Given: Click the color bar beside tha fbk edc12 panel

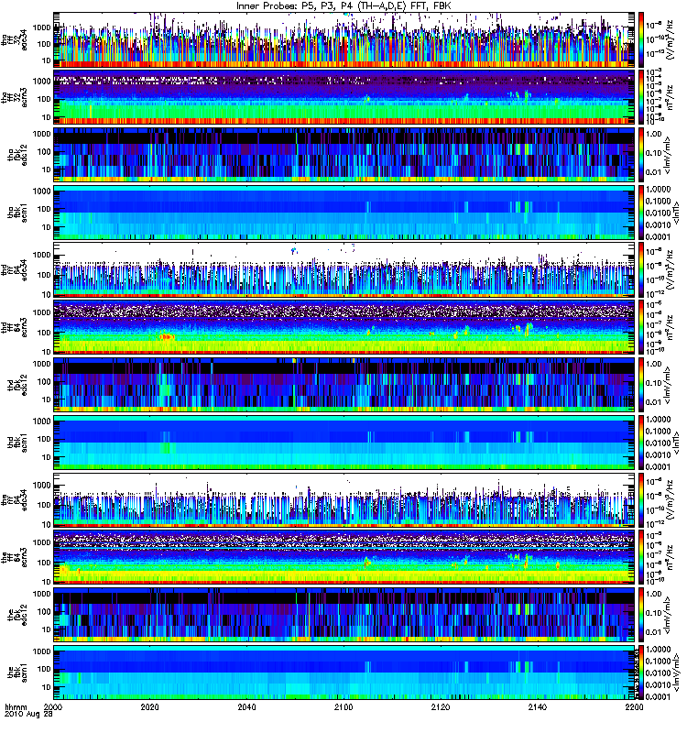Looking at the screenshot, I should tap(642, 155).
